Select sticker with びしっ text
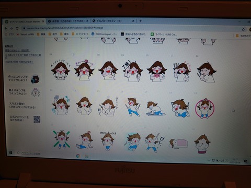The width and height of the screenshot is (251, 188). tap(154, 143)
